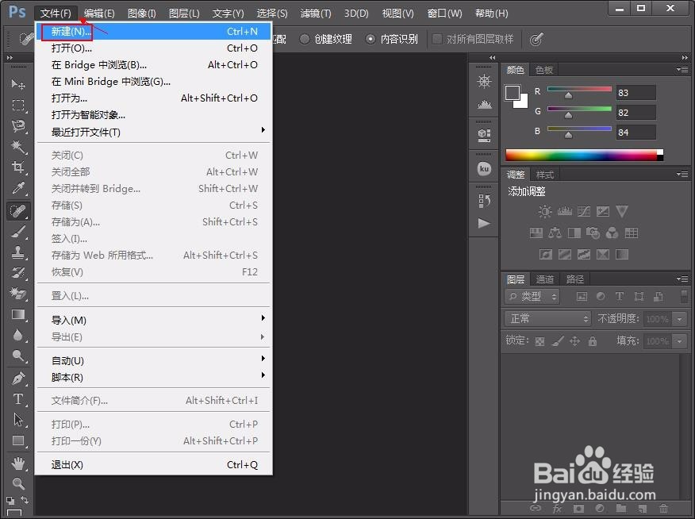Select the Spot Healing Brush tool
This screenshot has height=519, width=695.
18,210
